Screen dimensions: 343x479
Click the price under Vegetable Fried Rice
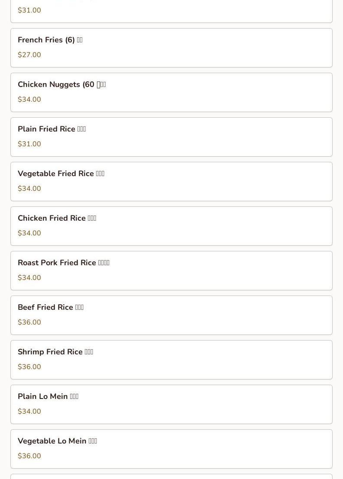29,189
